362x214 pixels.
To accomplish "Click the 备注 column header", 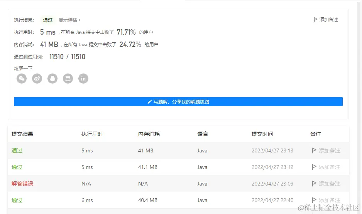I will point(316,134).
